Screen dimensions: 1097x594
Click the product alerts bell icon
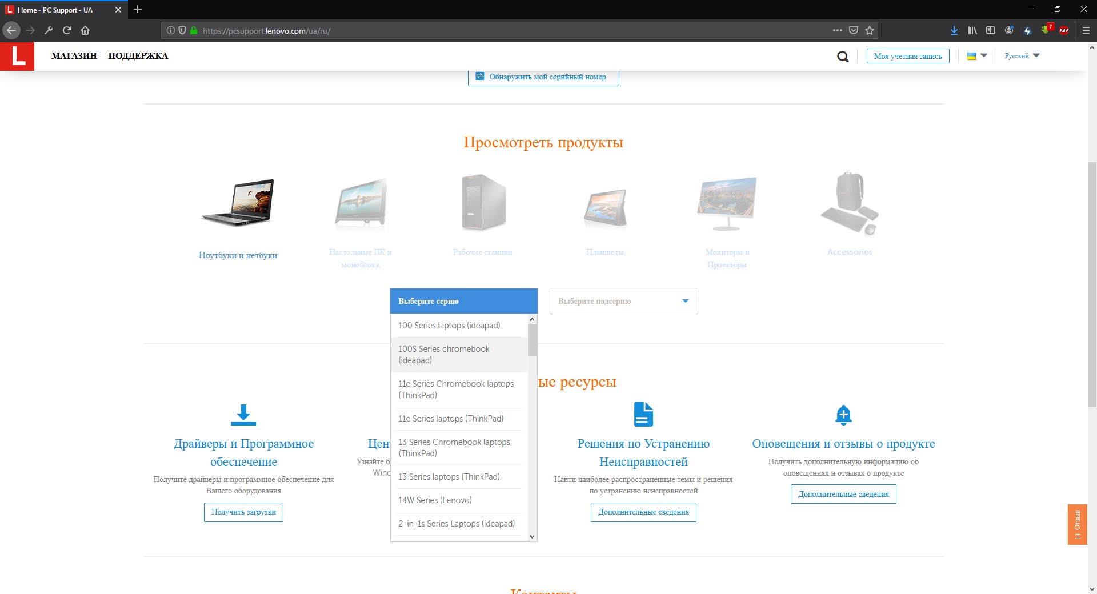[x=843, y=415]
